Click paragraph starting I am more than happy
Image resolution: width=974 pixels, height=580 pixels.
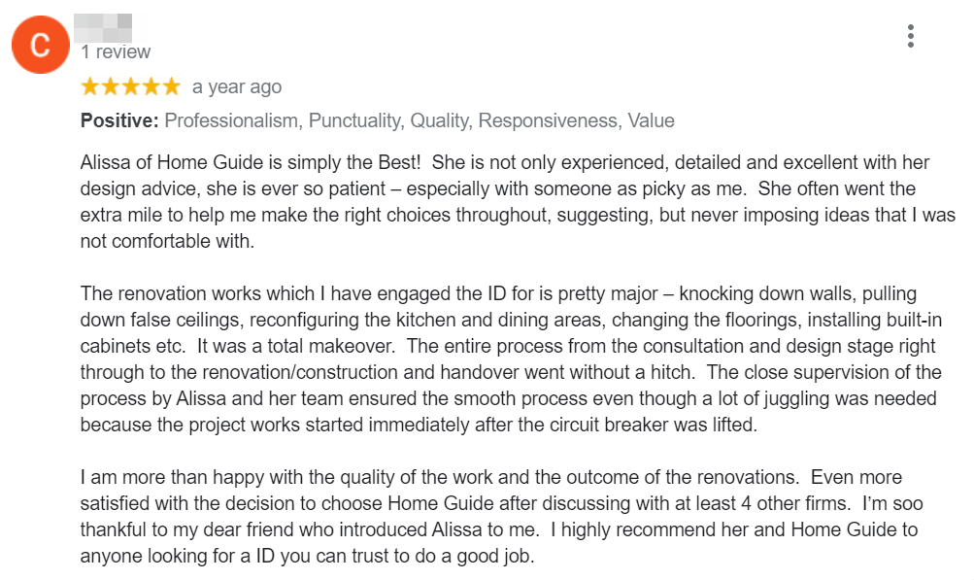(502, 516)
